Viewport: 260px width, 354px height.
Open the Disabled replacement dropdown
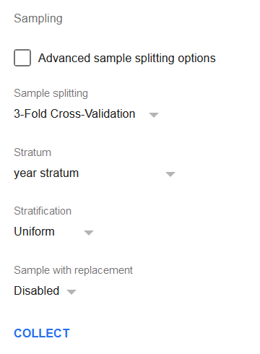45,291
